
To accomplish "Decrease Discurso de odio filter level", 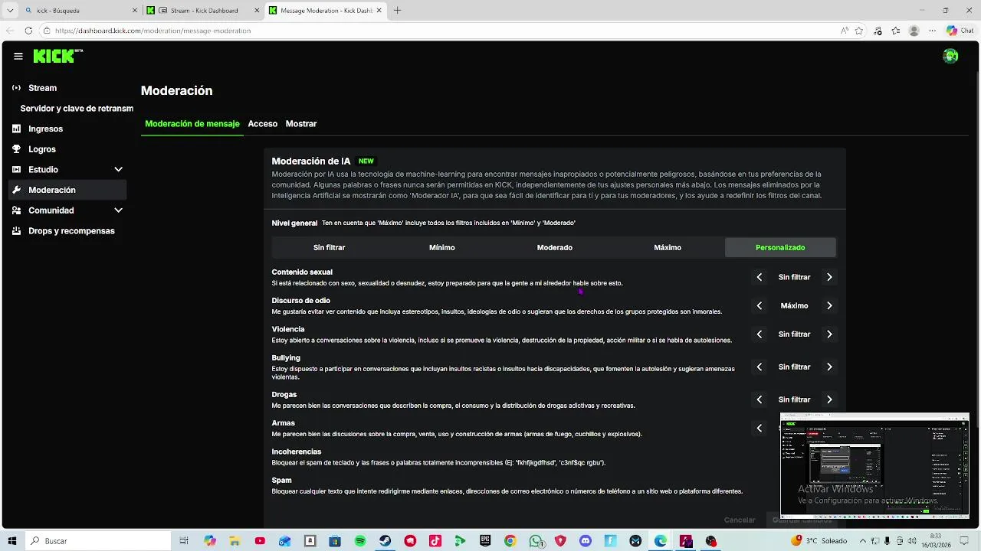I will point(760,305).
